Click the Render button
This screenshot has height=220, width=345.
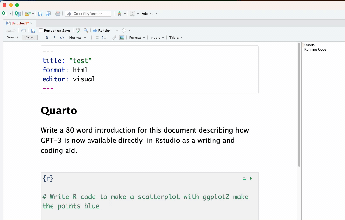coord(102,31)
